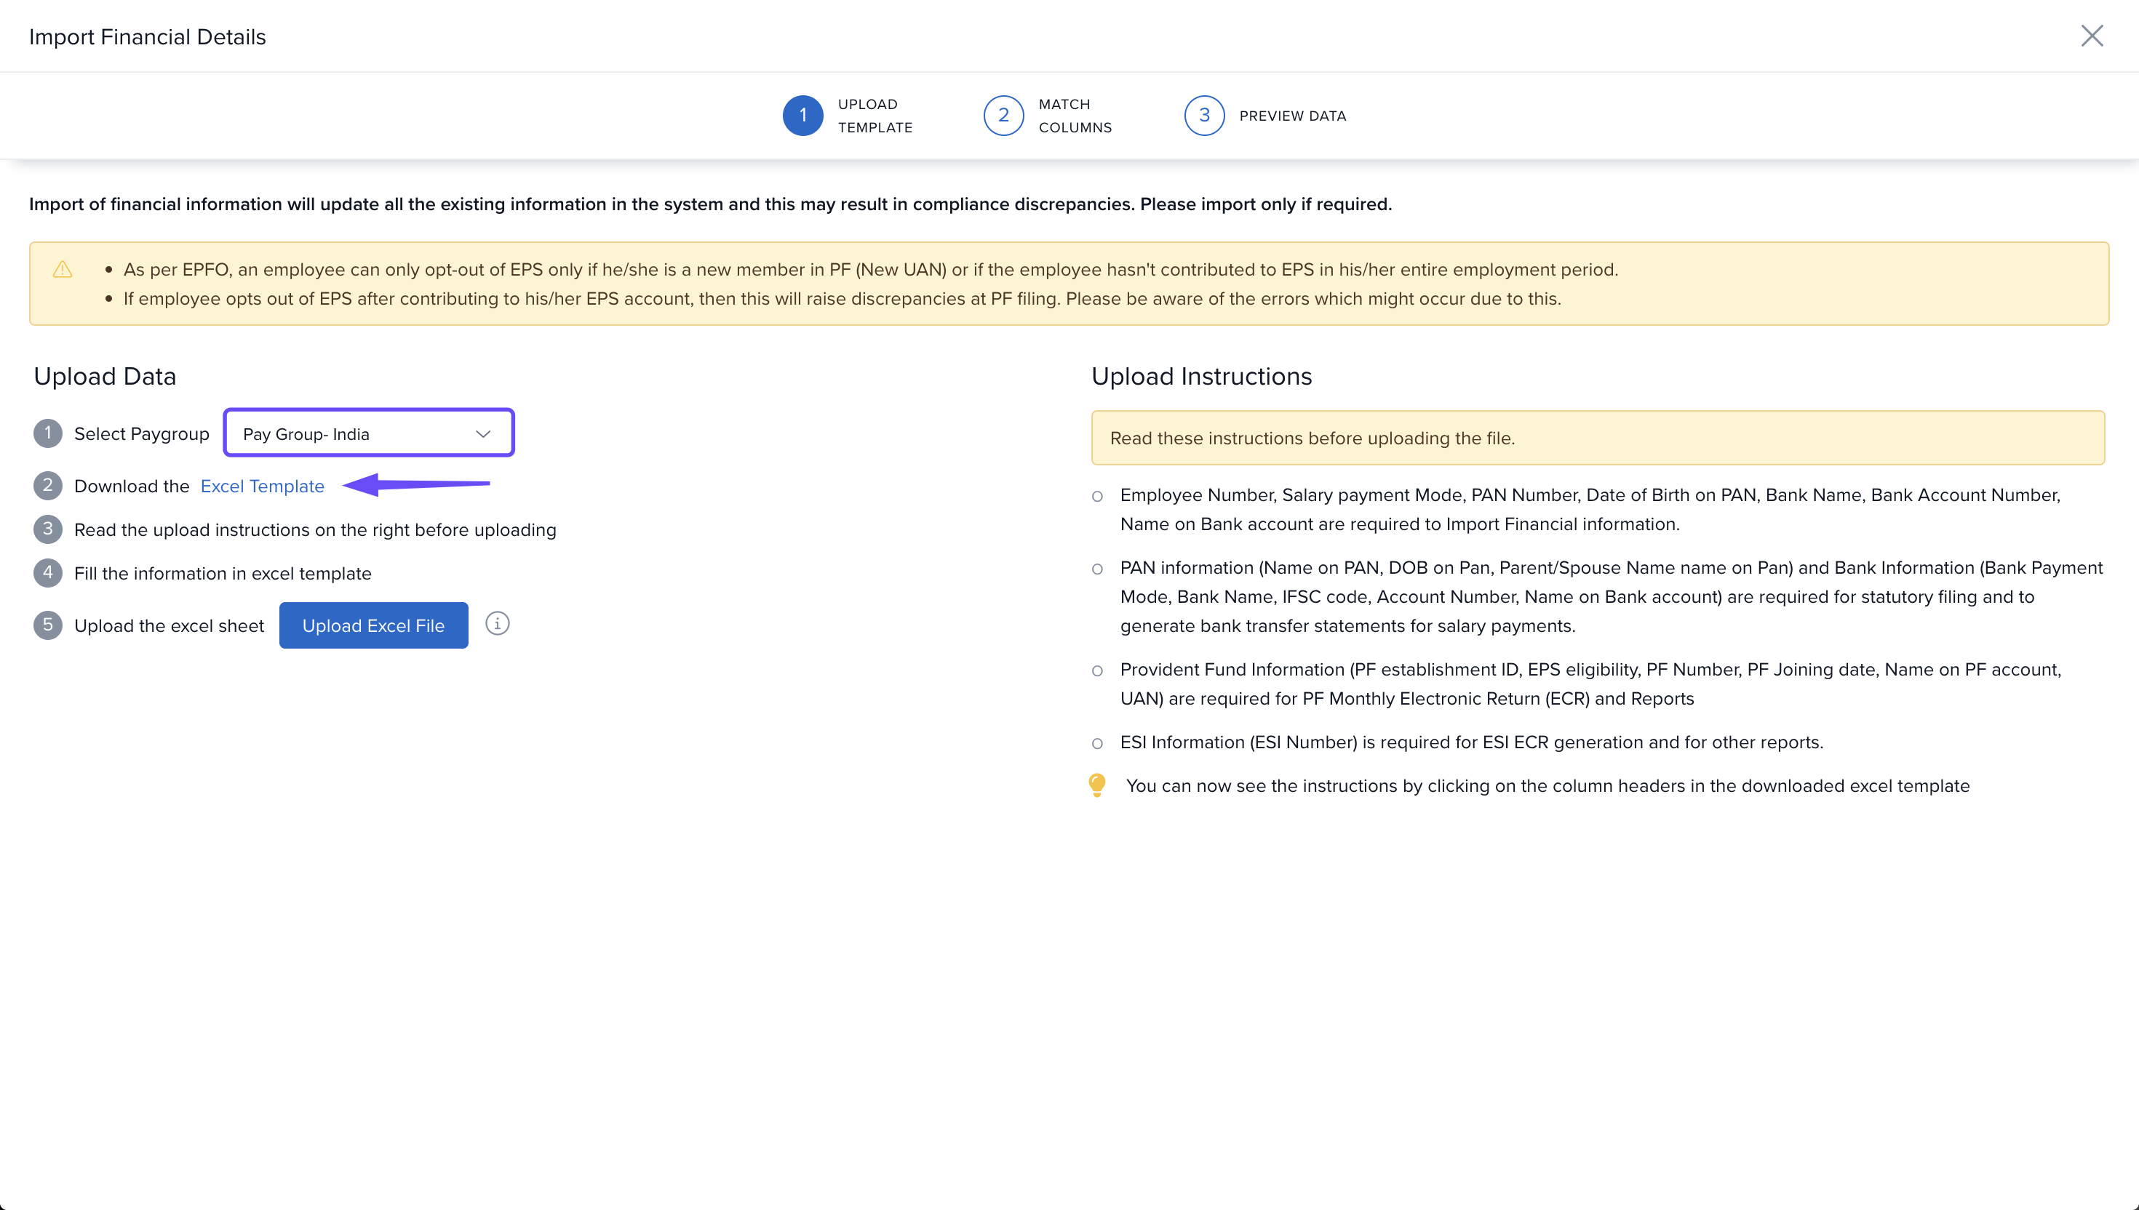
Task: Click the number 1 badge next to Select Paygroup
Action: pyautogui.click(x=47, y=433)
